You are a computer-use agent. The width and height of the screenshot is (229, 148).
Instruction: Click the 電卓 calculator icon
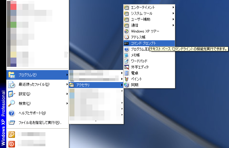click(x=126, y=73)
